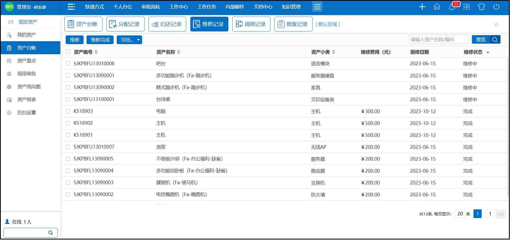Open 资产盘点 in the sidebar

pos(26,61)
